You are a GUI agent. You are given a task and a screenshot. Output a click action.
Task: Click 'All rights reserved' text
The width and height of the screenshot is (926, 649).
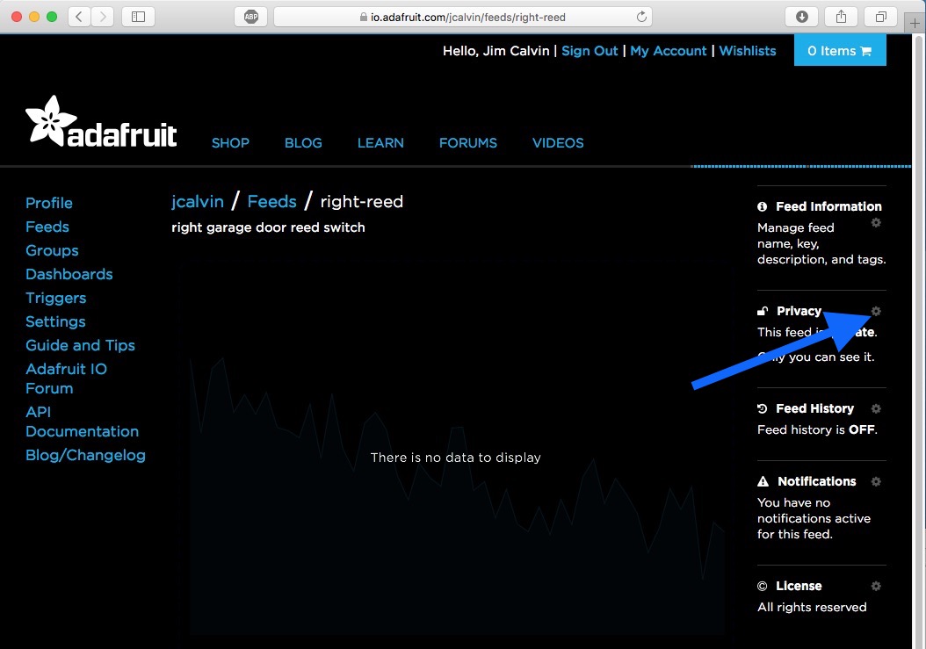pyautogui.click(x=812, y=607)
